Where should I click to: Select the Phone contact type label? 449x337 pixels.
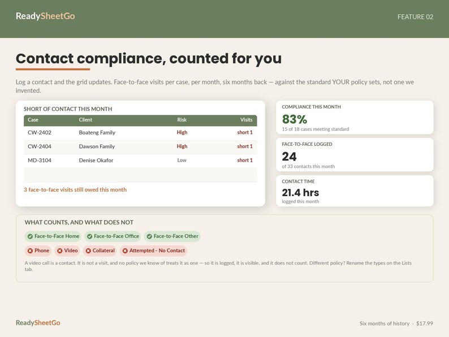(x=42, y=250)
